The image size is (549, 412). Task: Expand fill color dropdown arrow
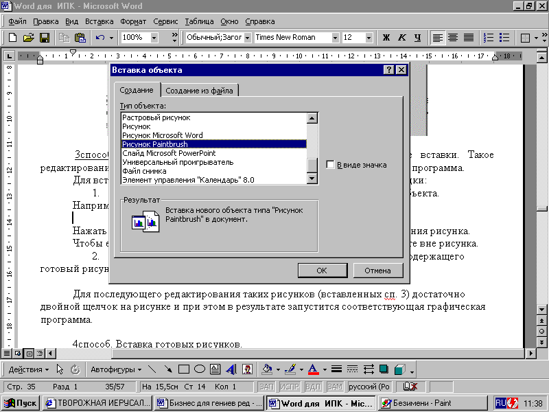[278, 369]
